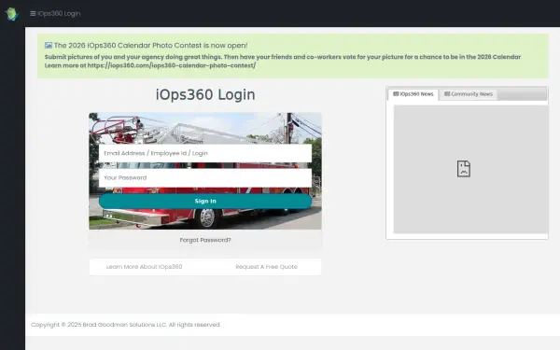Focus the Email Address / Employee Id field
Image resolution: width=560 pixels, height=350 pixels.
(x=205, y=153)
